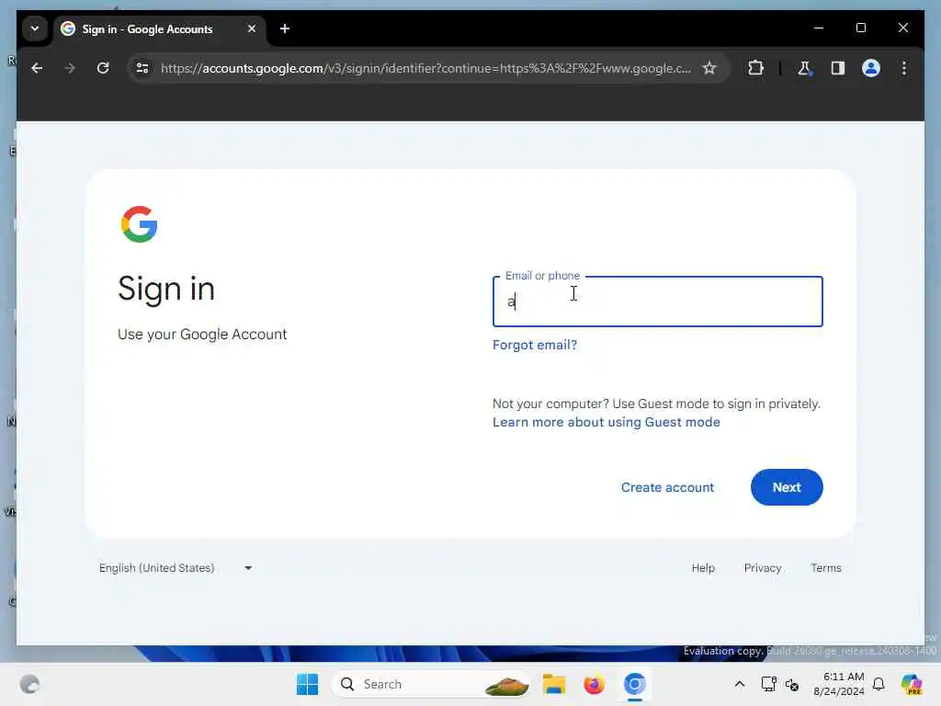Close the Sign in - Google Accounts tab
Image resolution: width=941 pixels, height=706 pixels.
252,28
